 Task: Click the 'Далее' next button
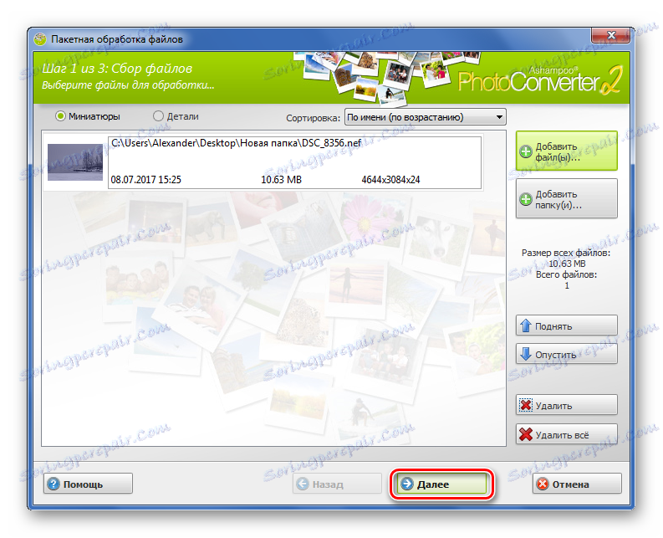441,484
